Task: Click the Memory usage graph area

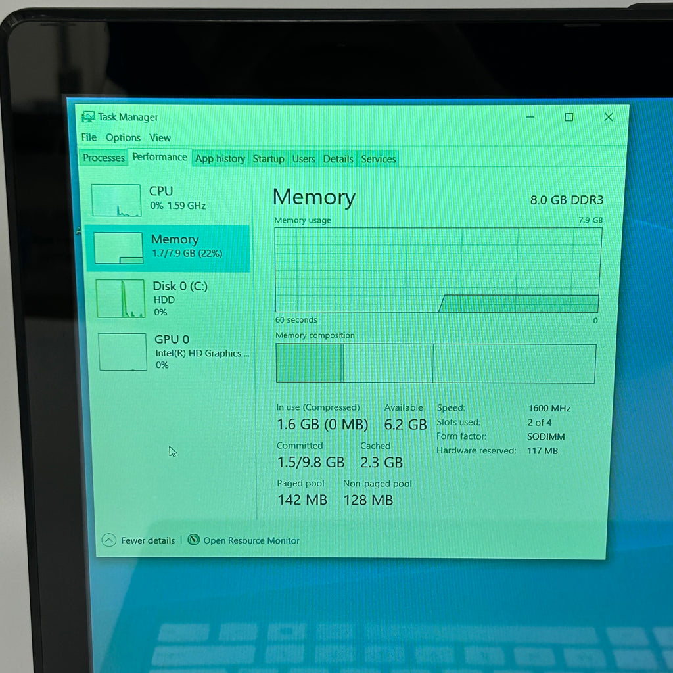Action: coord(438,269)
